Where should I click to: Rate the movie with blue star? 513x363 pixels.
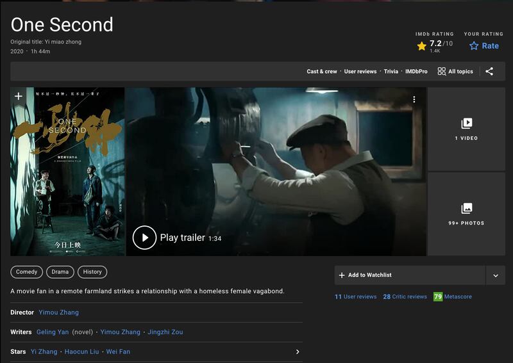[474, 46]
